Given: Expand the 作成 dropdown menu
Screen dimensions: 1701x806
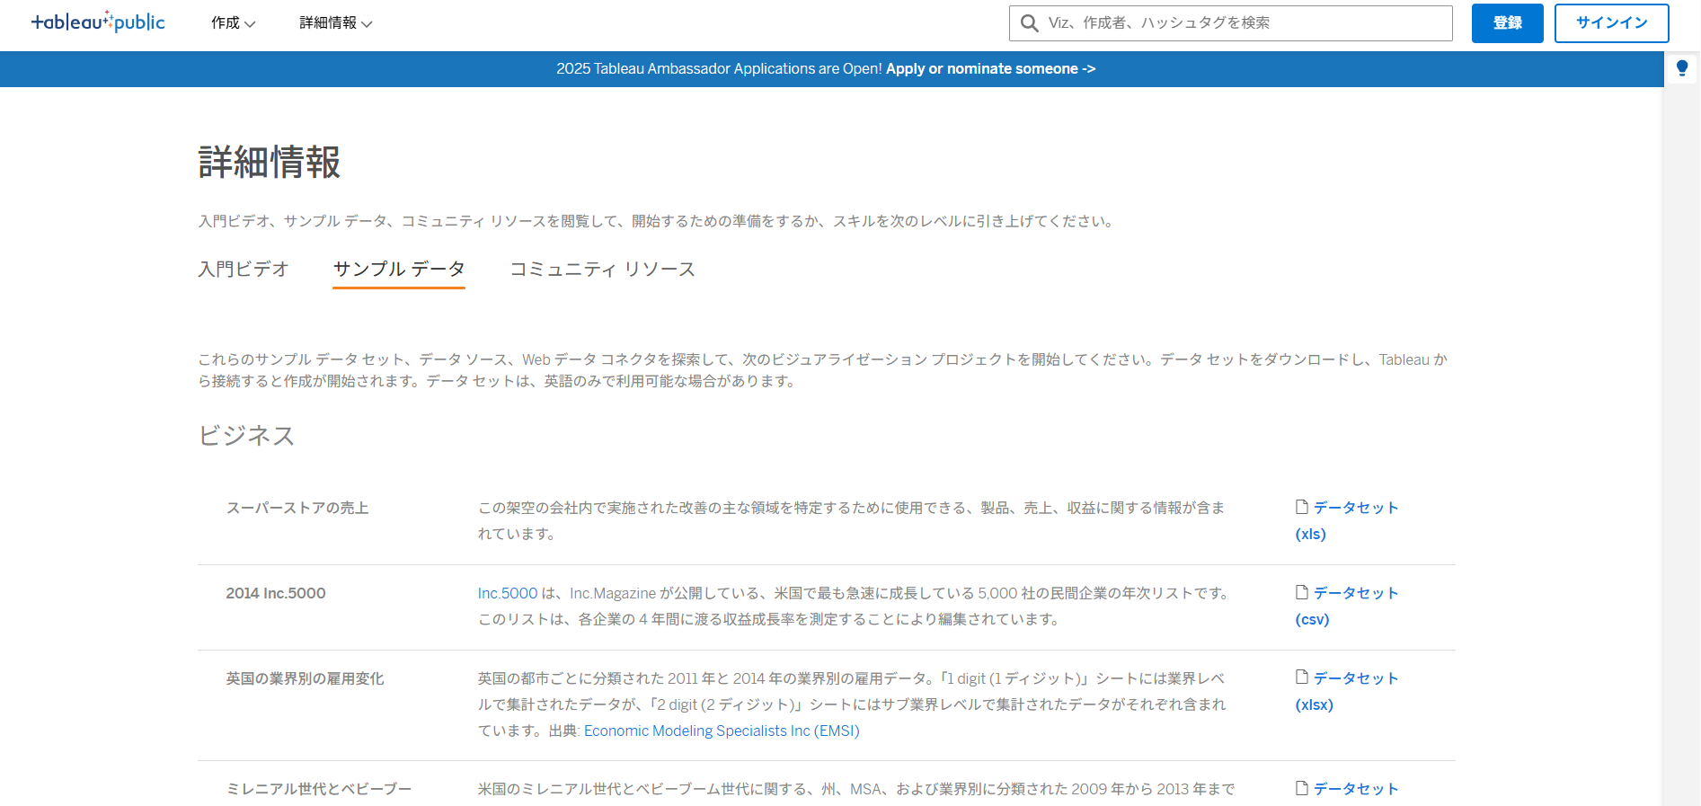Looking at the screenshot, I should click(x=234, y=23).
